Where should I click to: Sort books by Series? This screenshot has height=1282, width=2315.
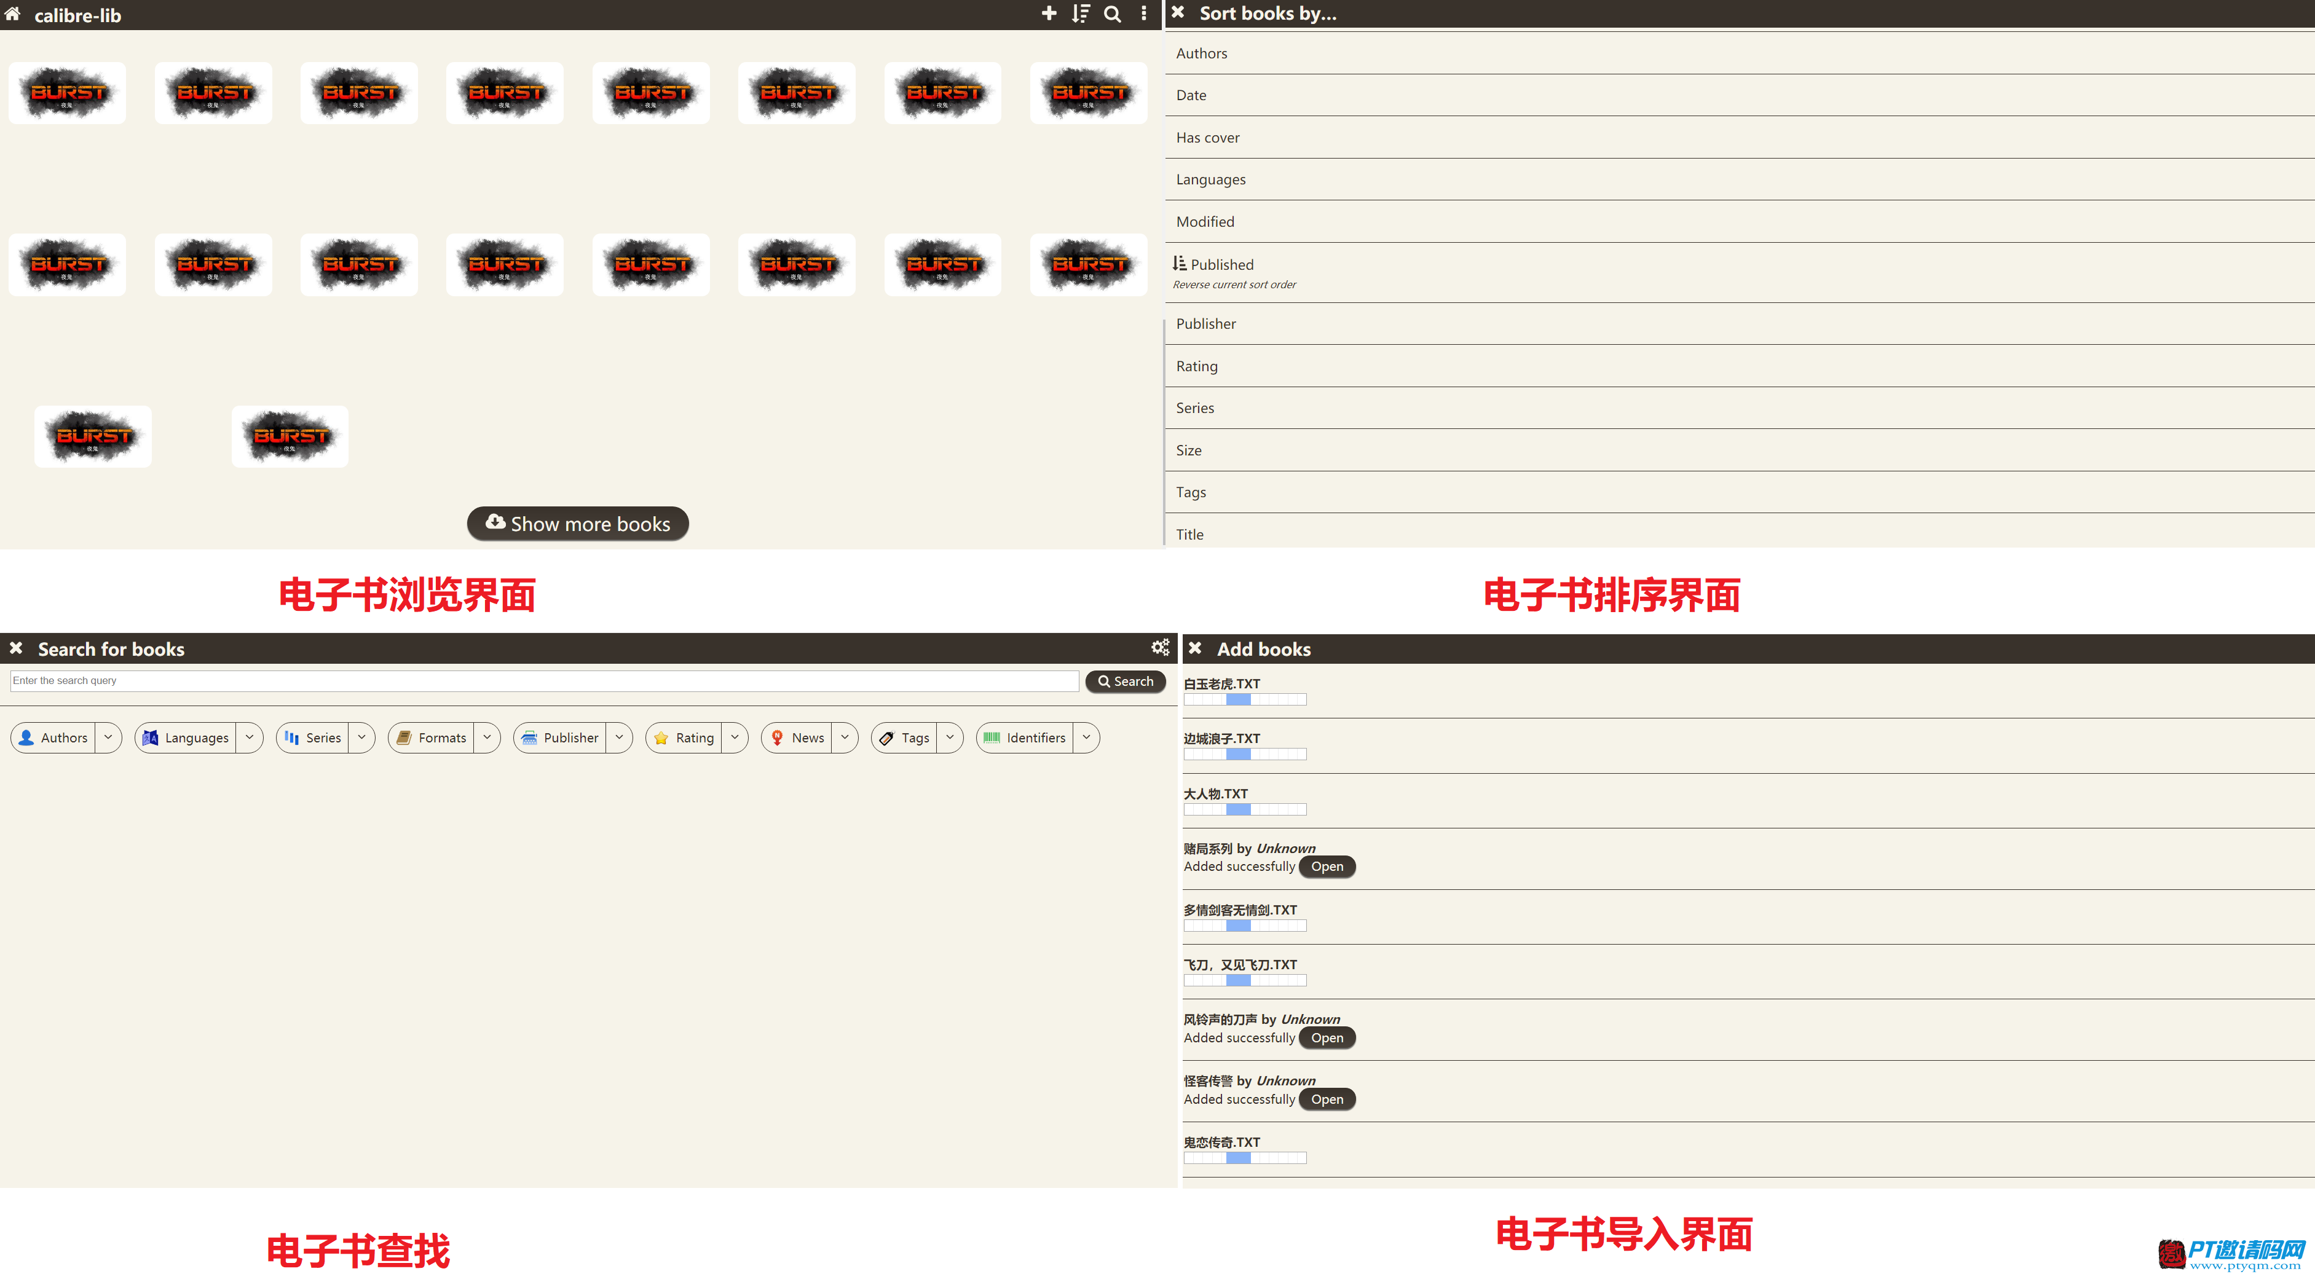click(1739, 408)
